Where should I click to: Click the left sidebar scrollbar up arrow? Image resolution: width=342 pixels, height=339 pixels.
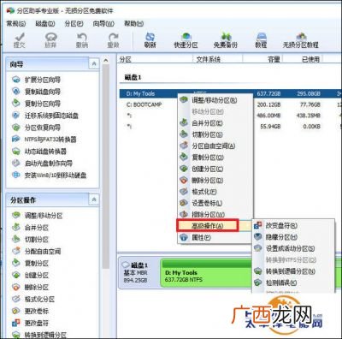click(106, 61)
